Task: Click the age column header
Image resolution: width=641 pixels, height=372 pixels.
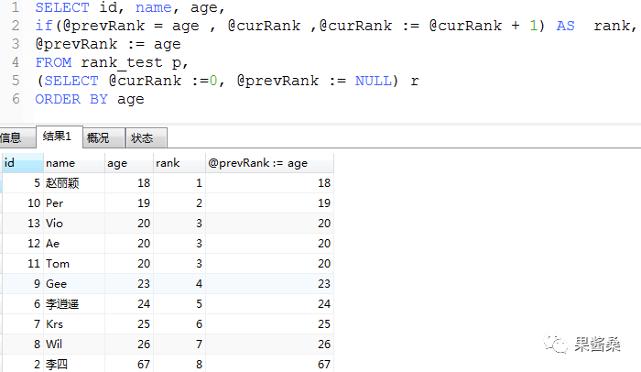Action: (129, 163)
